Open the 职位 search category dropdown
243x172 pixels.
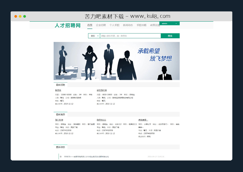[x=94, y=35]
